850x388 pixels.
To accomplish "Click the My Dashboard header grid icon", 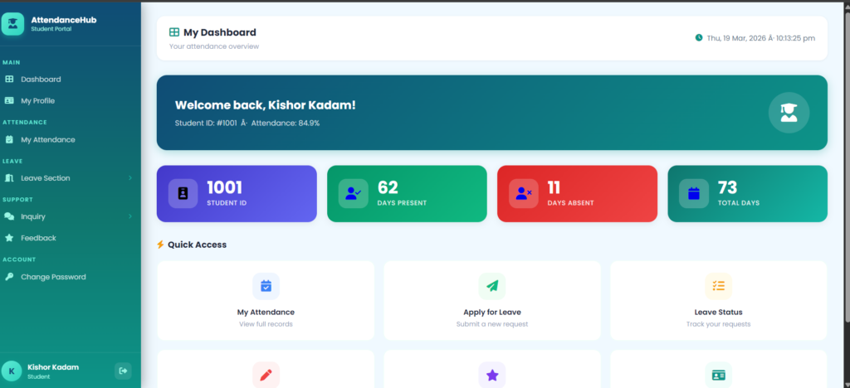I will pyautogui.click(x=174, y=32).
